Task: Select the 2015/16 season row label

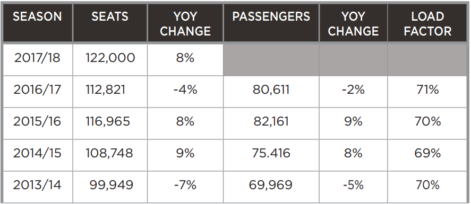Action: (38, 123)
